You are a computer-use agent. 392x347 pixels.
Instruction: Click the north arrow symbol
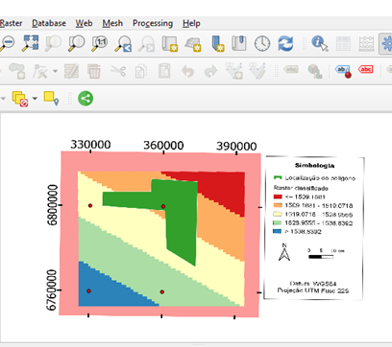pyautogui.click(x=284, y=252)
